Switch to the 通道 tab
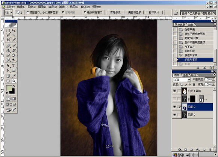The width and height of the screenshot is (218, 157). point(185,75)
